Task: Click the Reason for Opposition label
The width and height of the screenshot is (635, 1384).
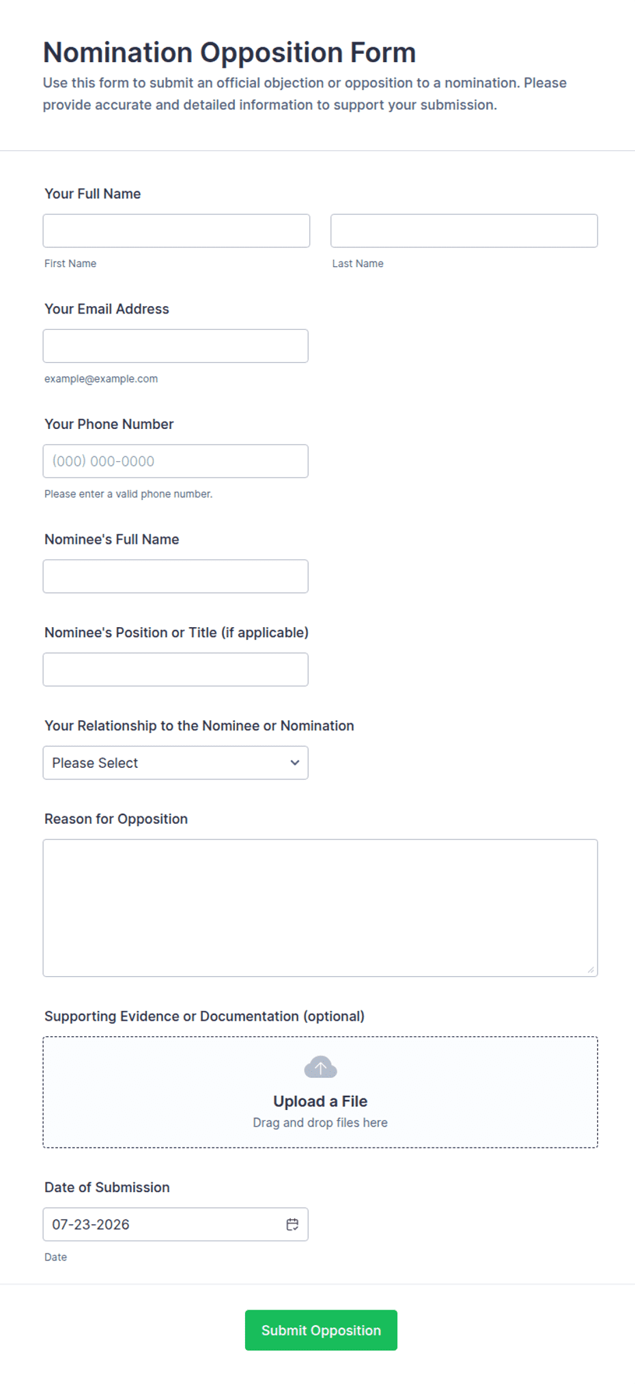Action: click(x=116, y=819)
